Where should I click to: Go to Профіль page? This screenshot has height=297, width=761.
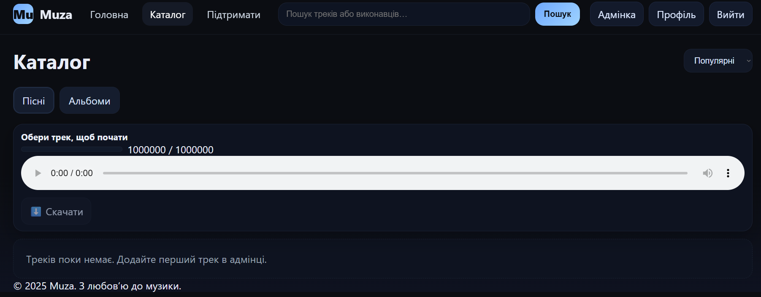coord(676,15)
